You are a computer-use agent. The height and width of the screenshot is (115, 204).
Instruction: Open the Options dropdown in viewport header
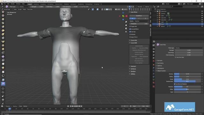pos(148,7)
